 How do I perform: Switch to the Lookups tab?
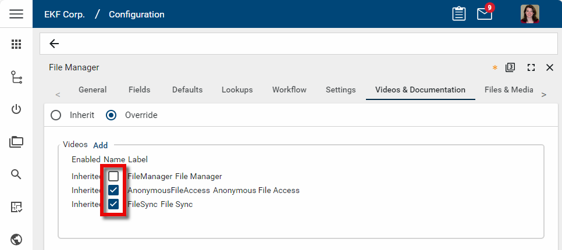click(237, 90)
